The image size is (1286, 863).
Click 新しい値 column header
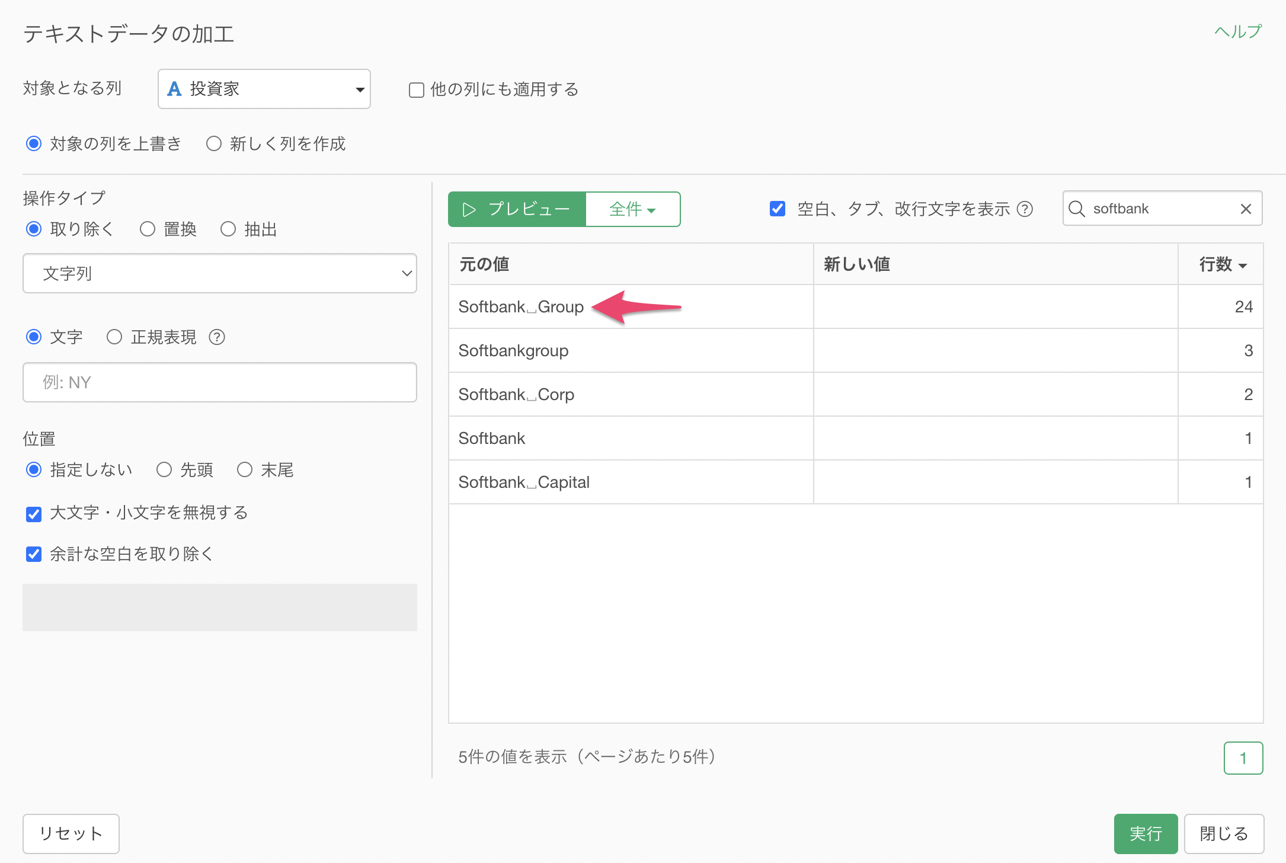coord(996,264)
